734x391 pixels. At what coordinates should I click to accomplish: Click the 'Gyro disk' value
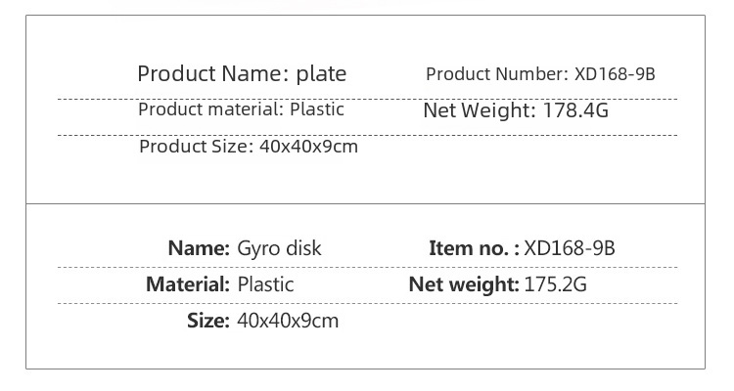[280, 248]
